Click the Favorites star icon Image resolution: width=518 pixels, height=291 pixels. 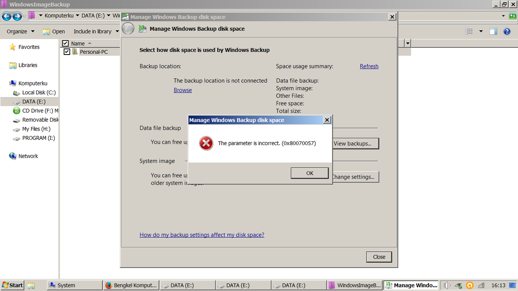[x=13, y=47]
